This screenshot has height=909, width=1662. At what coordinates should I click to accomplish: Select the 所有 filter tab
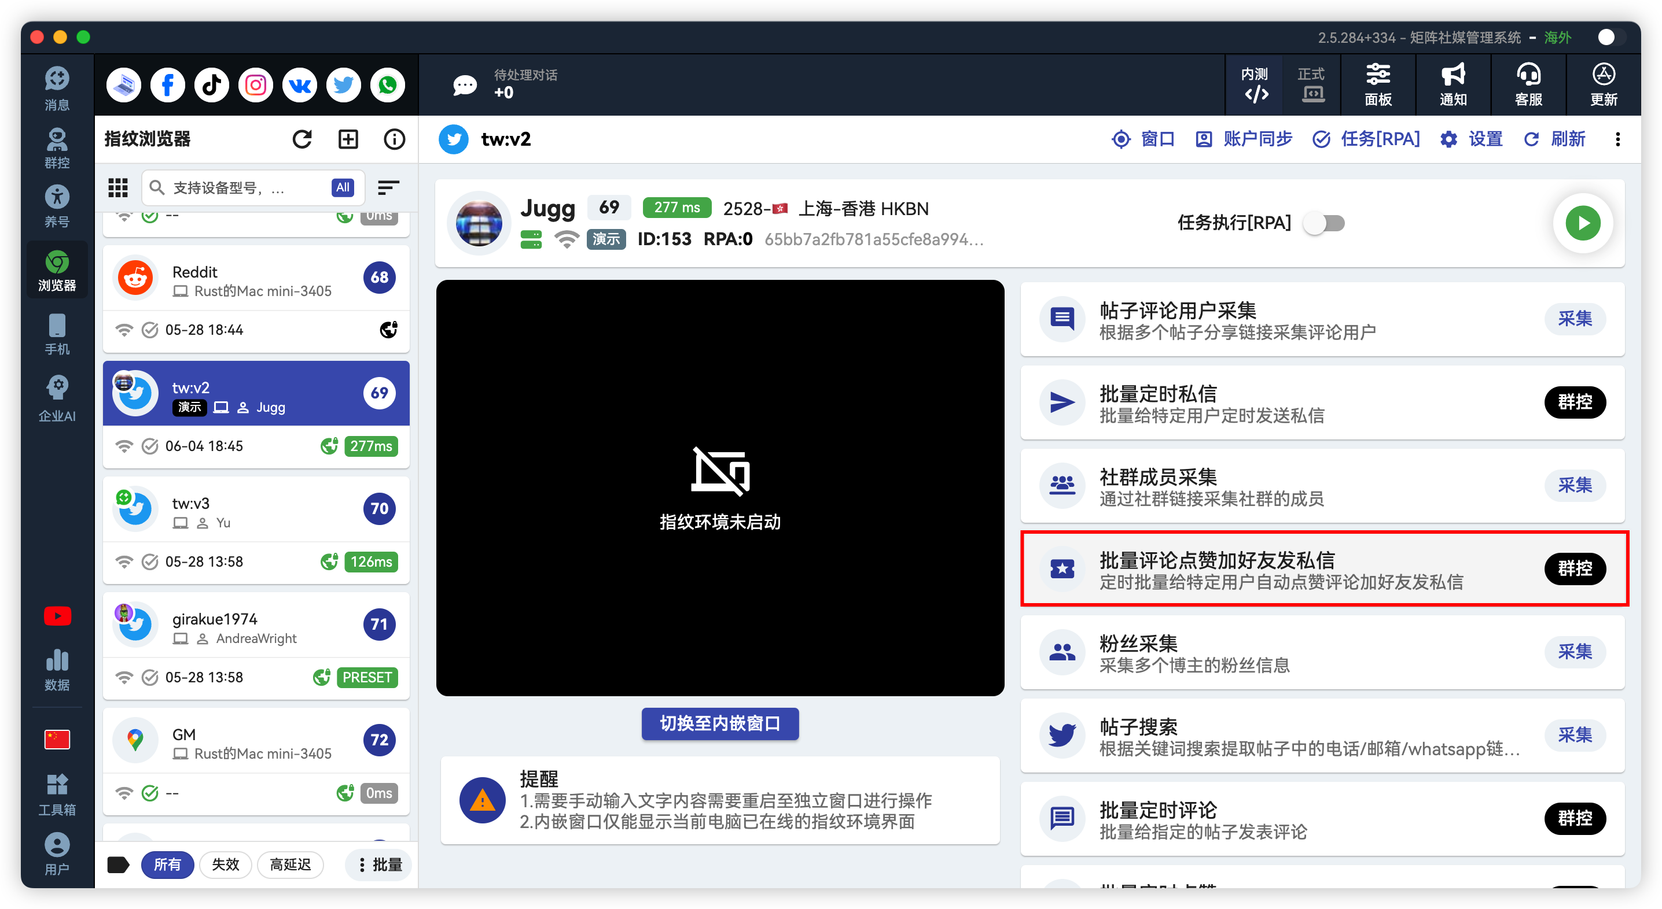coord(167,864)
